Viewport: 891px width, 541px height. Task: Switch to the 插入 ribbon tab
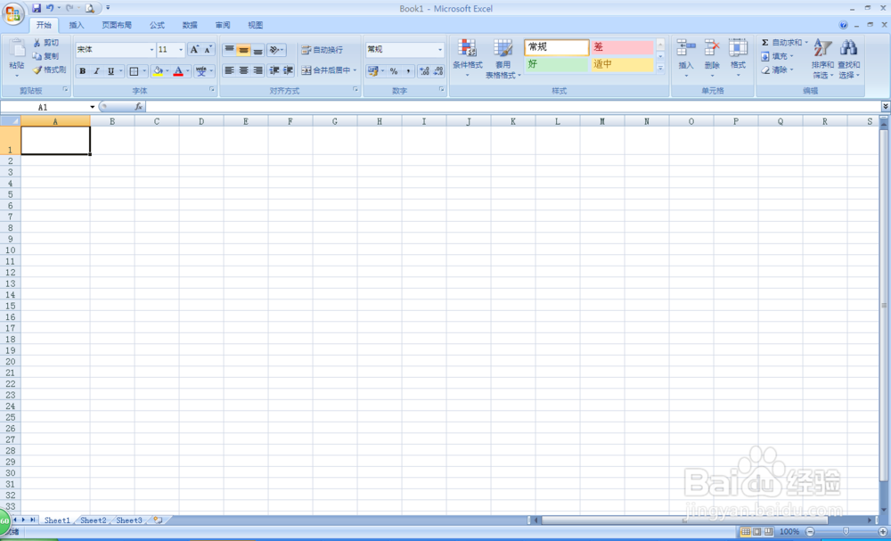76,25
